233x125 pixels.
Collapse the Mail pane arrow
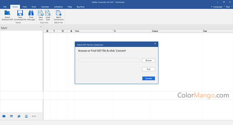point(41,27)
